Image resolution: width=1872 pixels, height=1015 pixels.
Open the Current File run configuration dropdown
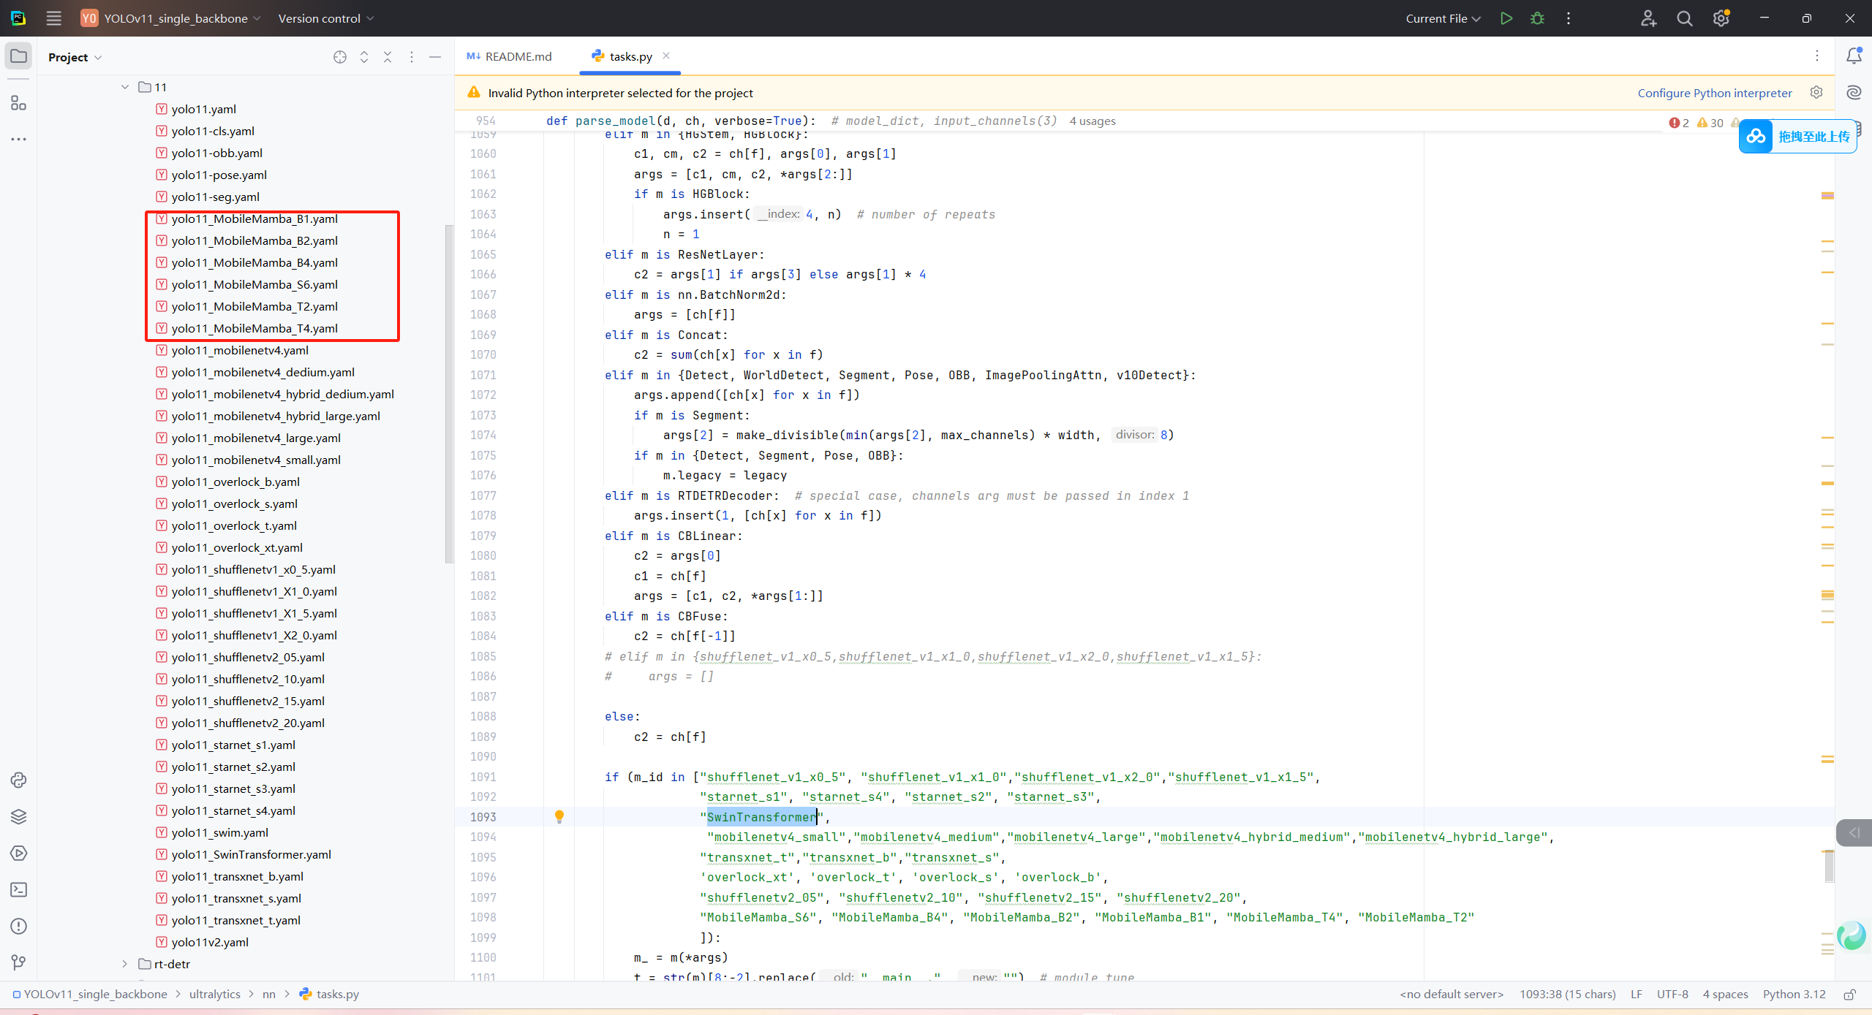[x=1442, y=18]
